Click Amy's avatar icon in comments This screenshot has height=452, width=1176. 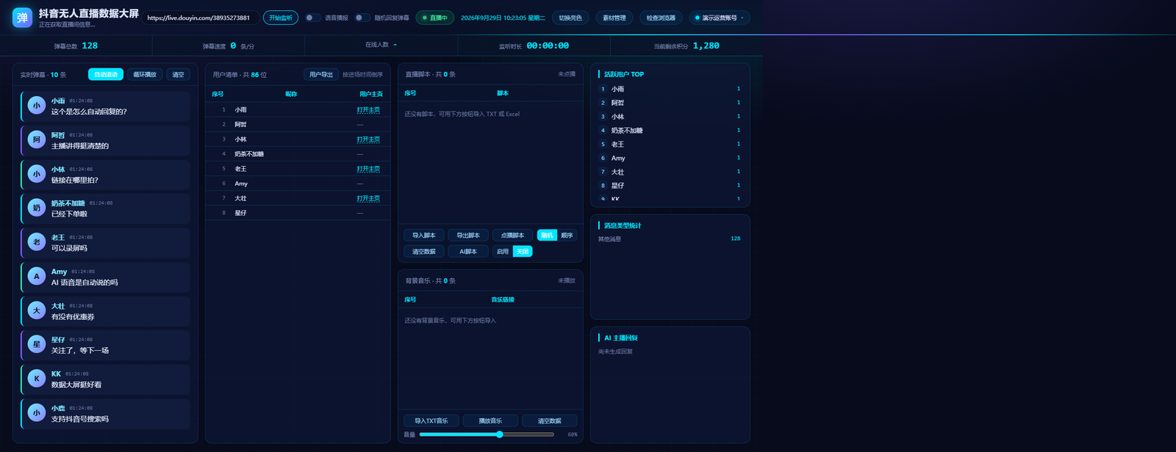click(37, 277)
